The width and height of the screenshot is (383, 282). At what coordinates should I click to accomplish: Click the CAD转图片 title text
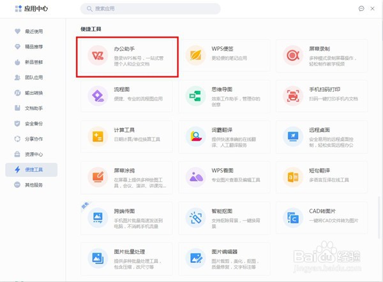coord(322,211)
